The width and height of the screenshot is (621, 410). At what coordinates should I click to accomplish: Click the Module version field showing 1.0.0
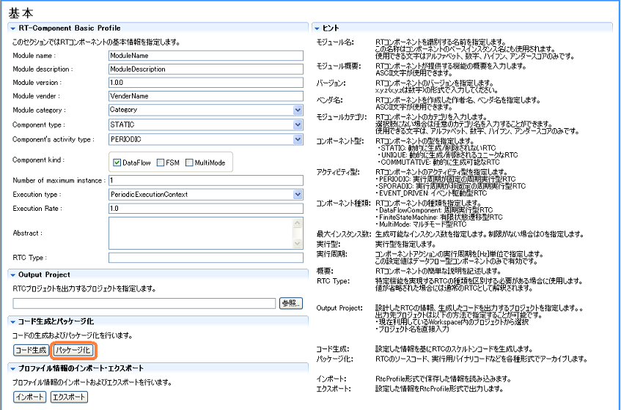click(x=205, y=83)
